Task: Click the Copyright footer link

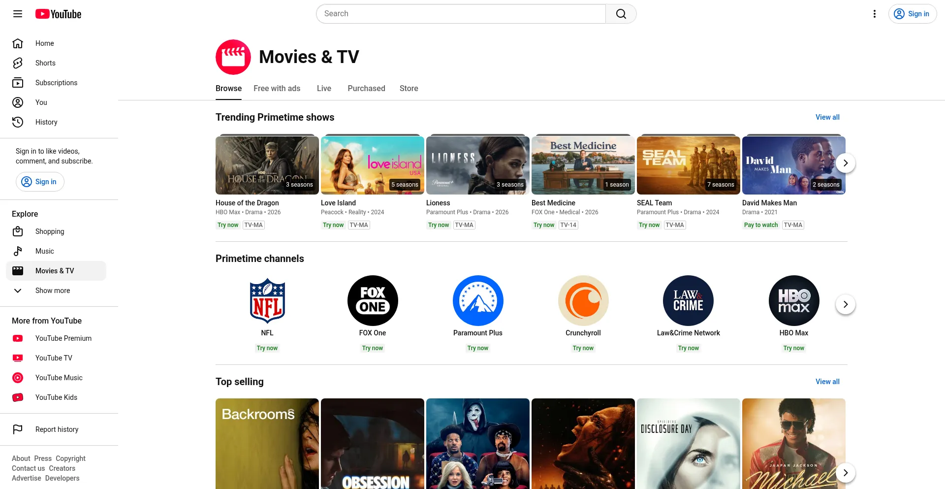Action: coord(70,458)
